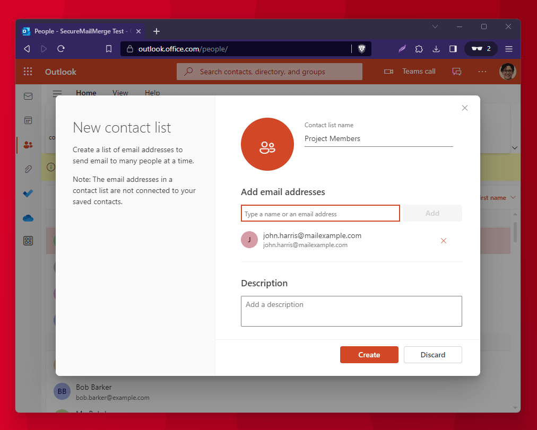
Task: Open the Calendar icon in the sidebar
Action: click(x=28, y=120)
